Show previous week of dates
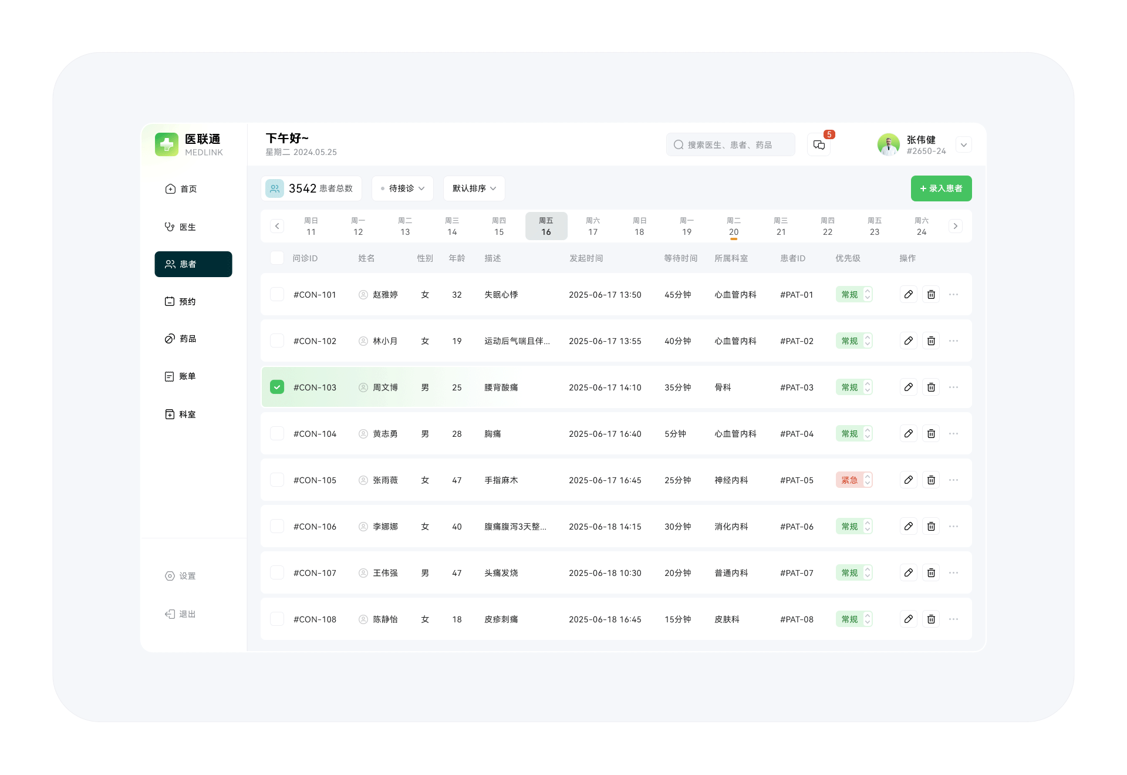Viewport: 1127px width, 775px height. [x=277, y=226]
